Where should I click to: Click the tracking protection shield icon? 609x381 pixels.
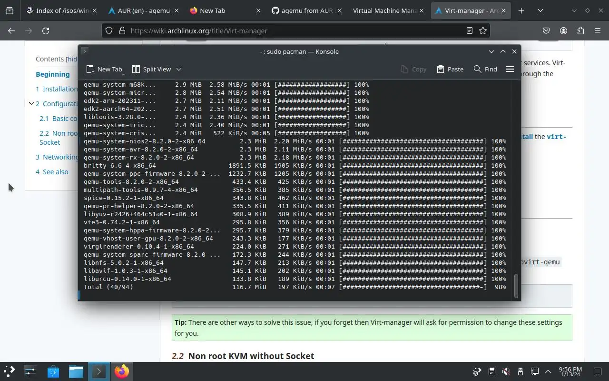tap(109, 30)
